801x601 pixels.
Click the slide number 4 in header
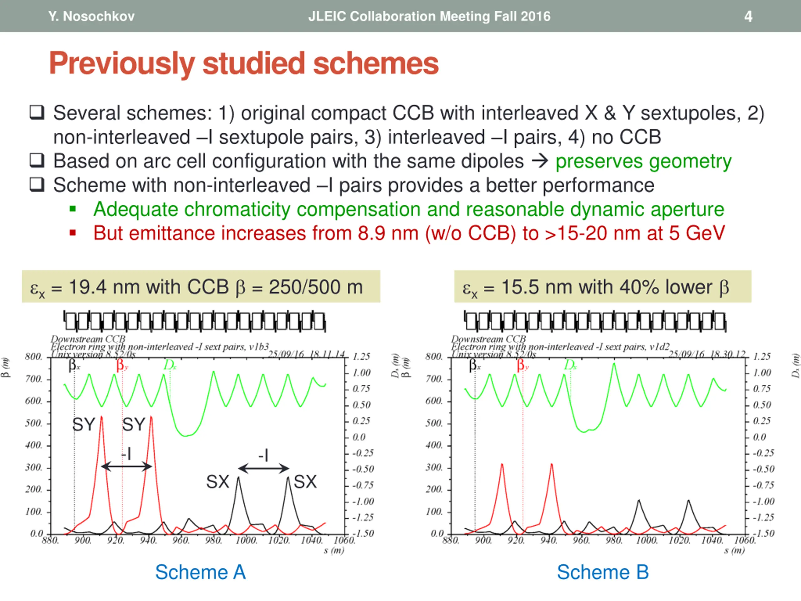[748, 16]
